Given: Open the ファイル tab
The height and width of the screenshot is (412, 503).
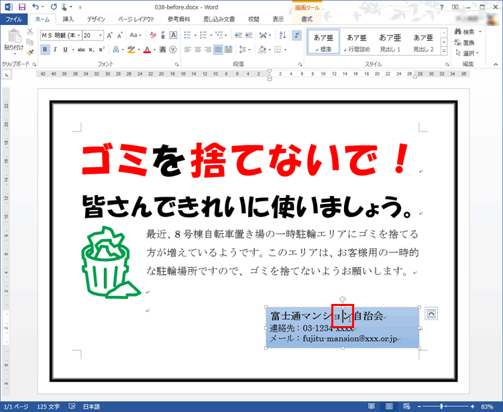Looking at the screenshot, I should [14, 19].
